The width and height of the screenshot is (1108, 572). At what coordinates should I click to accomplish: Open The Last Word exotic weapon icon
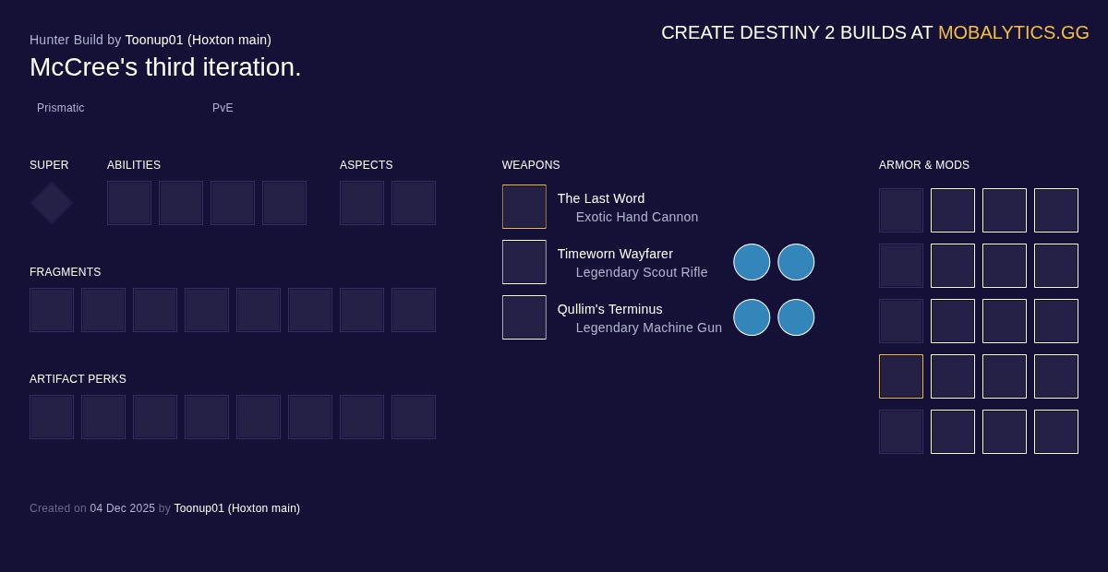click(x=524, y=207)
